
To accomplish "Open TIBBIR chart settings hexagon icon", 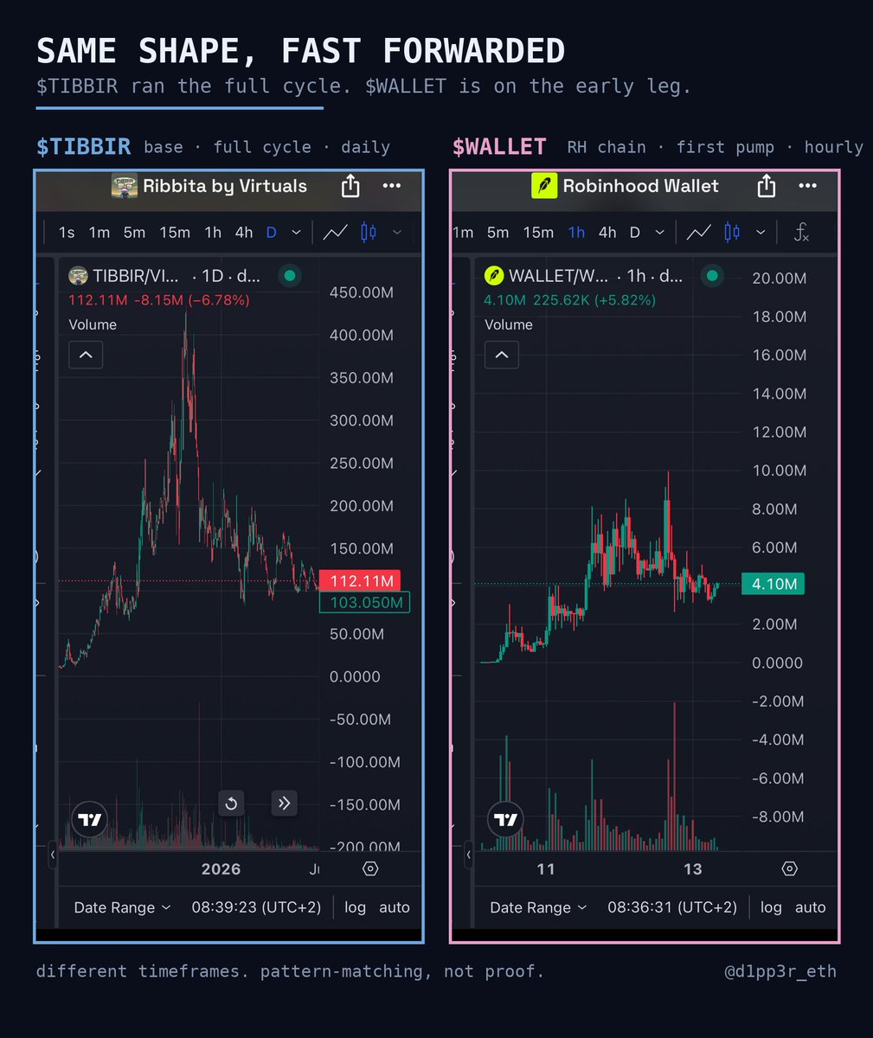I will [x=370, y=869].
